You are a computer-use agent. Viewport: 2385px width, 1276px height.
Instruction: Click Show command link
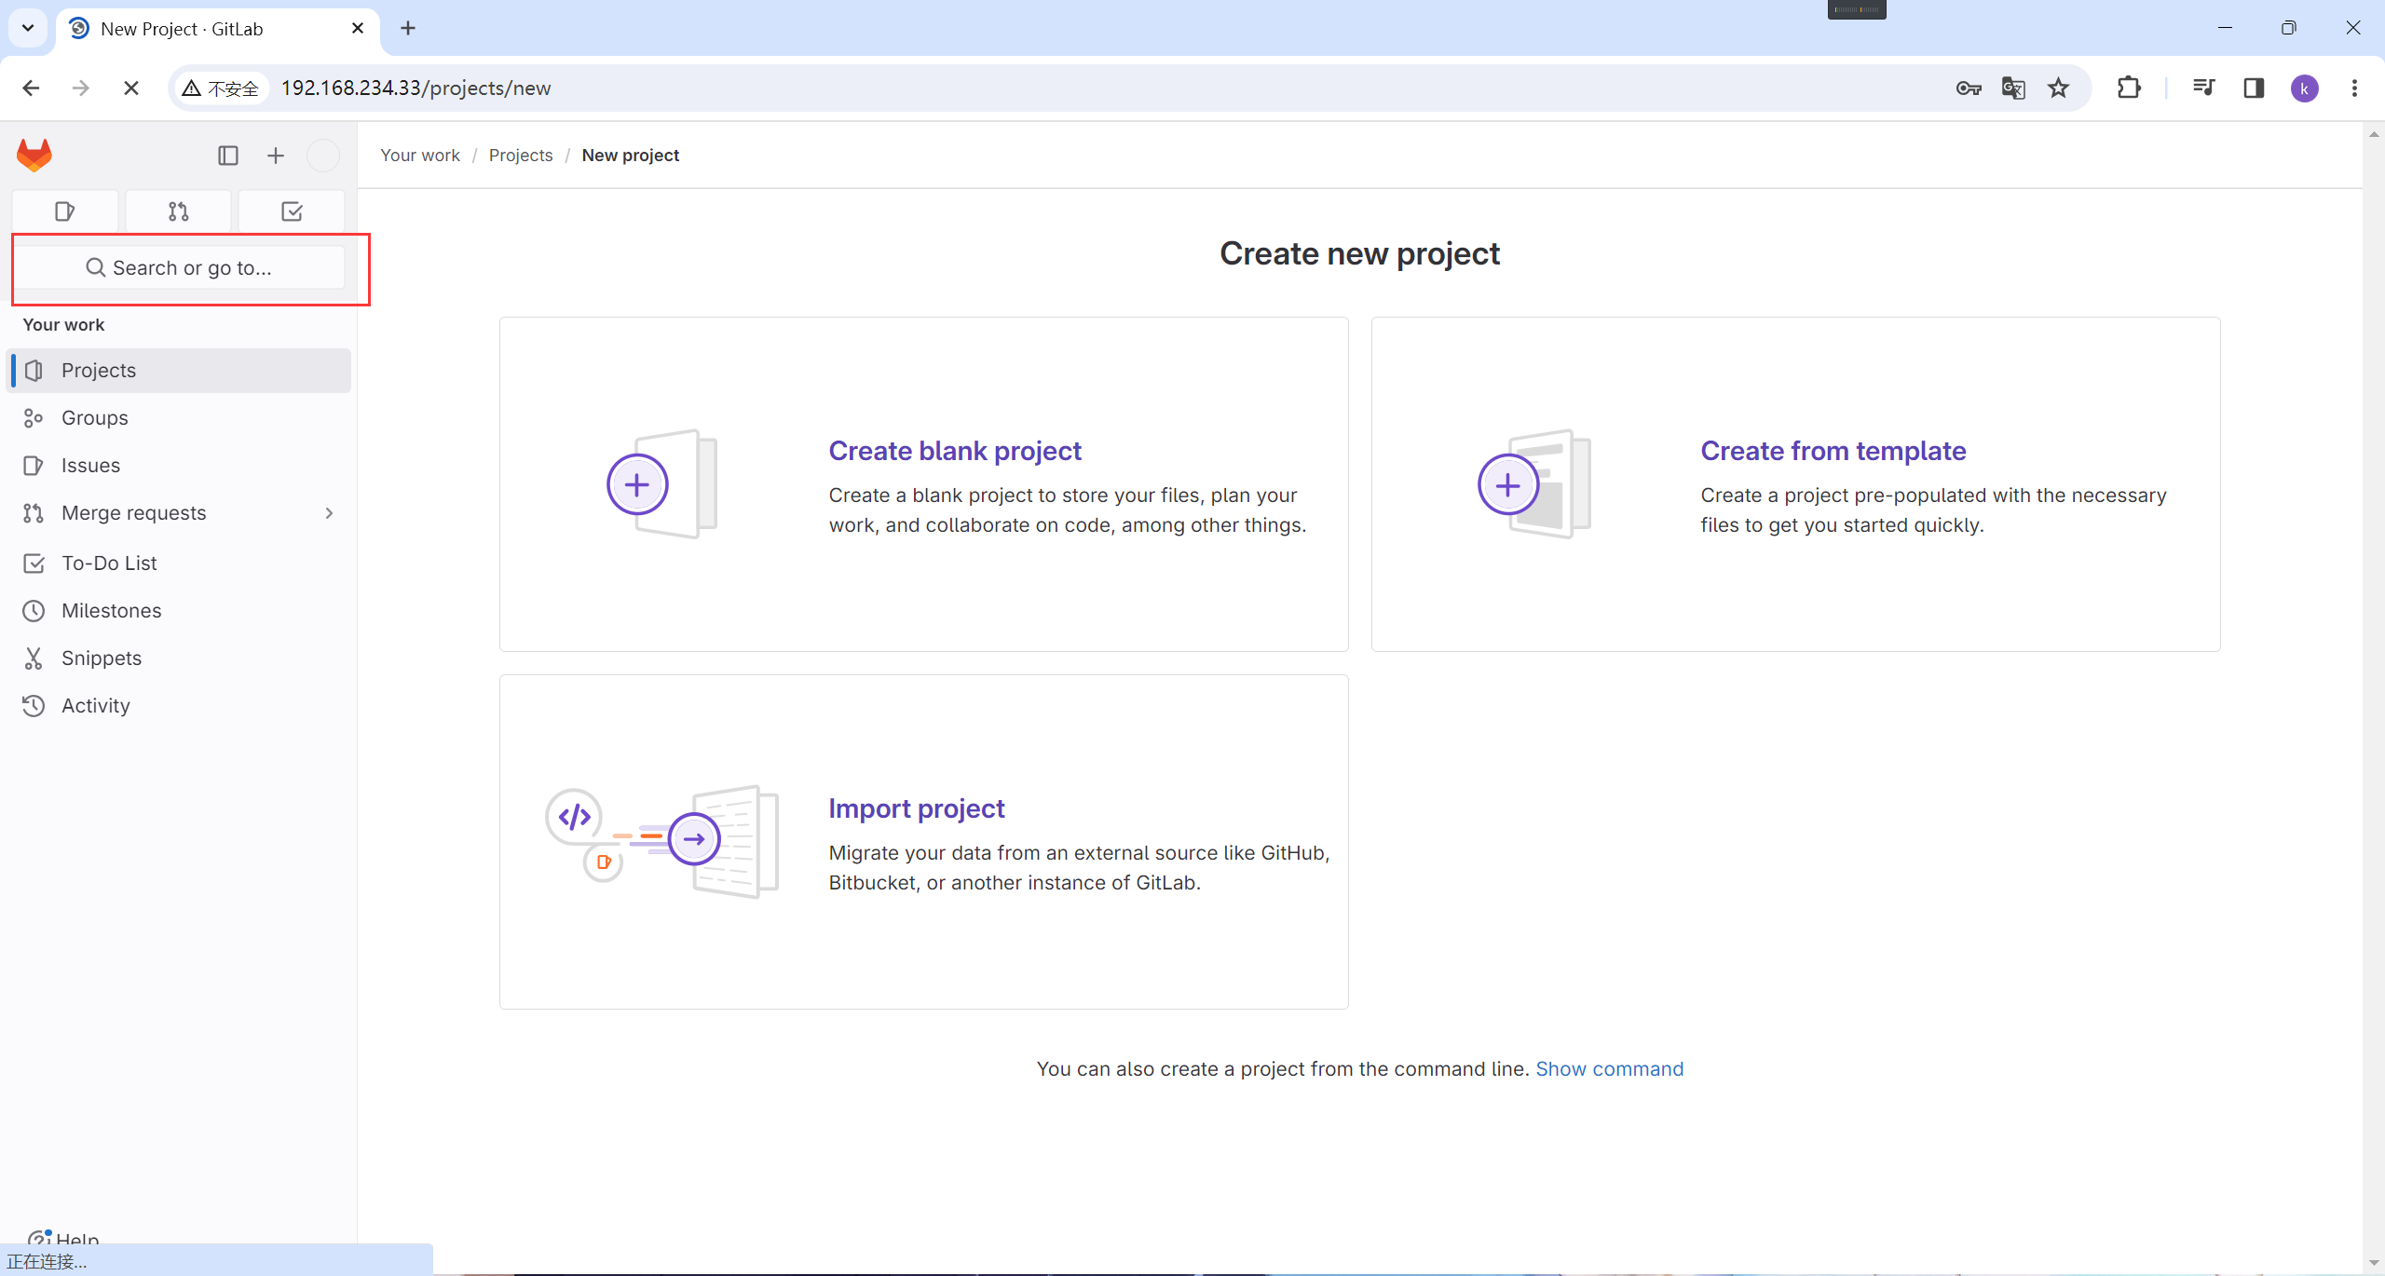1609,1069
